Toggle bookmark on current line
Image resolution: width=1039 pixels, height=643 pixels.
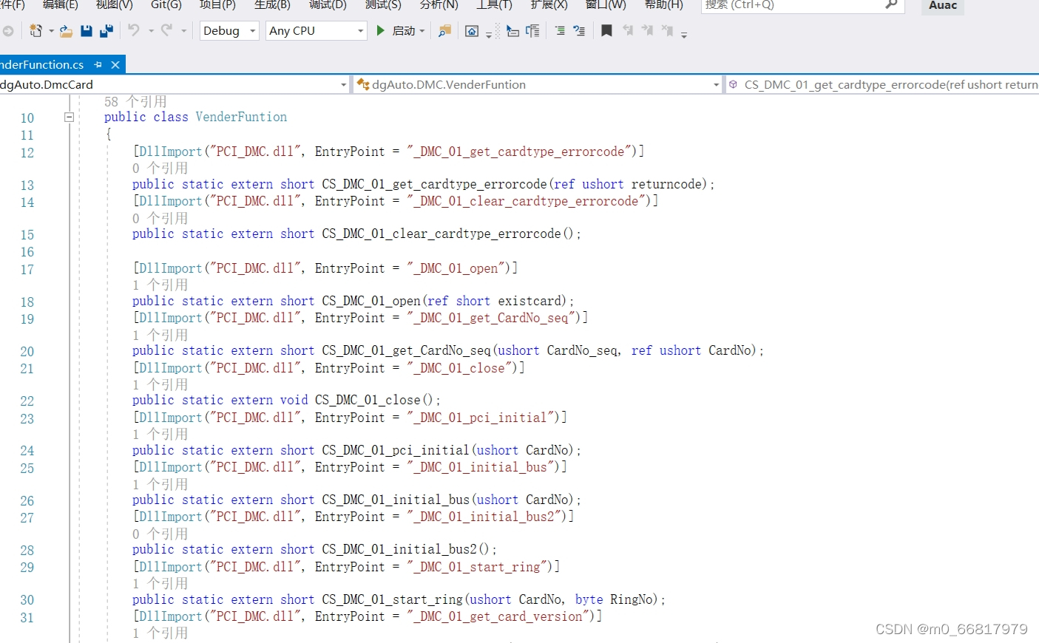tap(606, 30)
